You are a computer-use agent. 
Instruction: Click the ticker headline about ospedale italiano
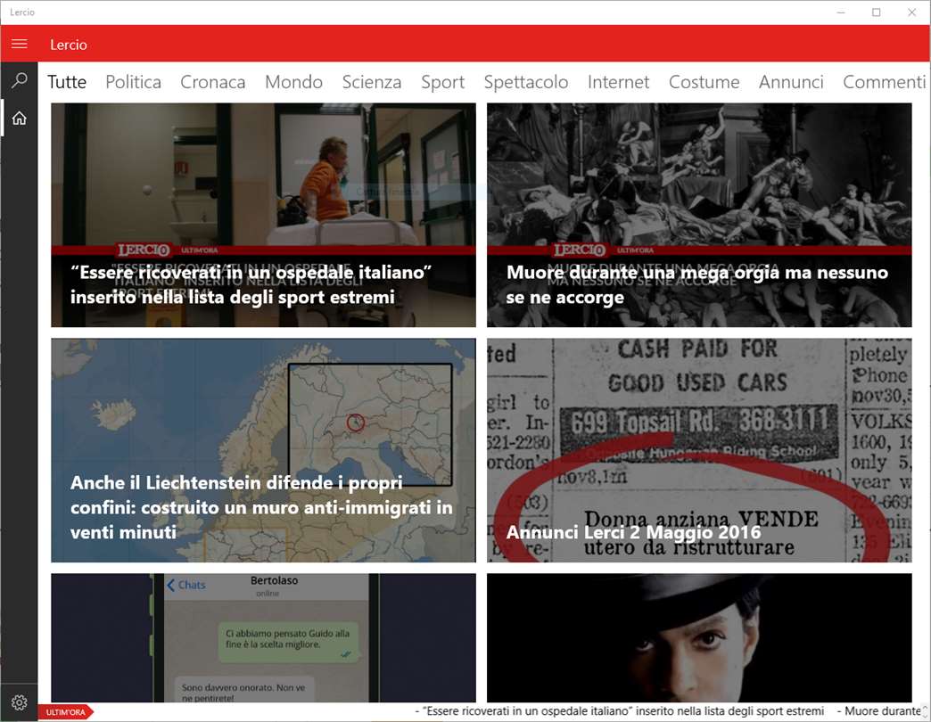coord(619,710)
